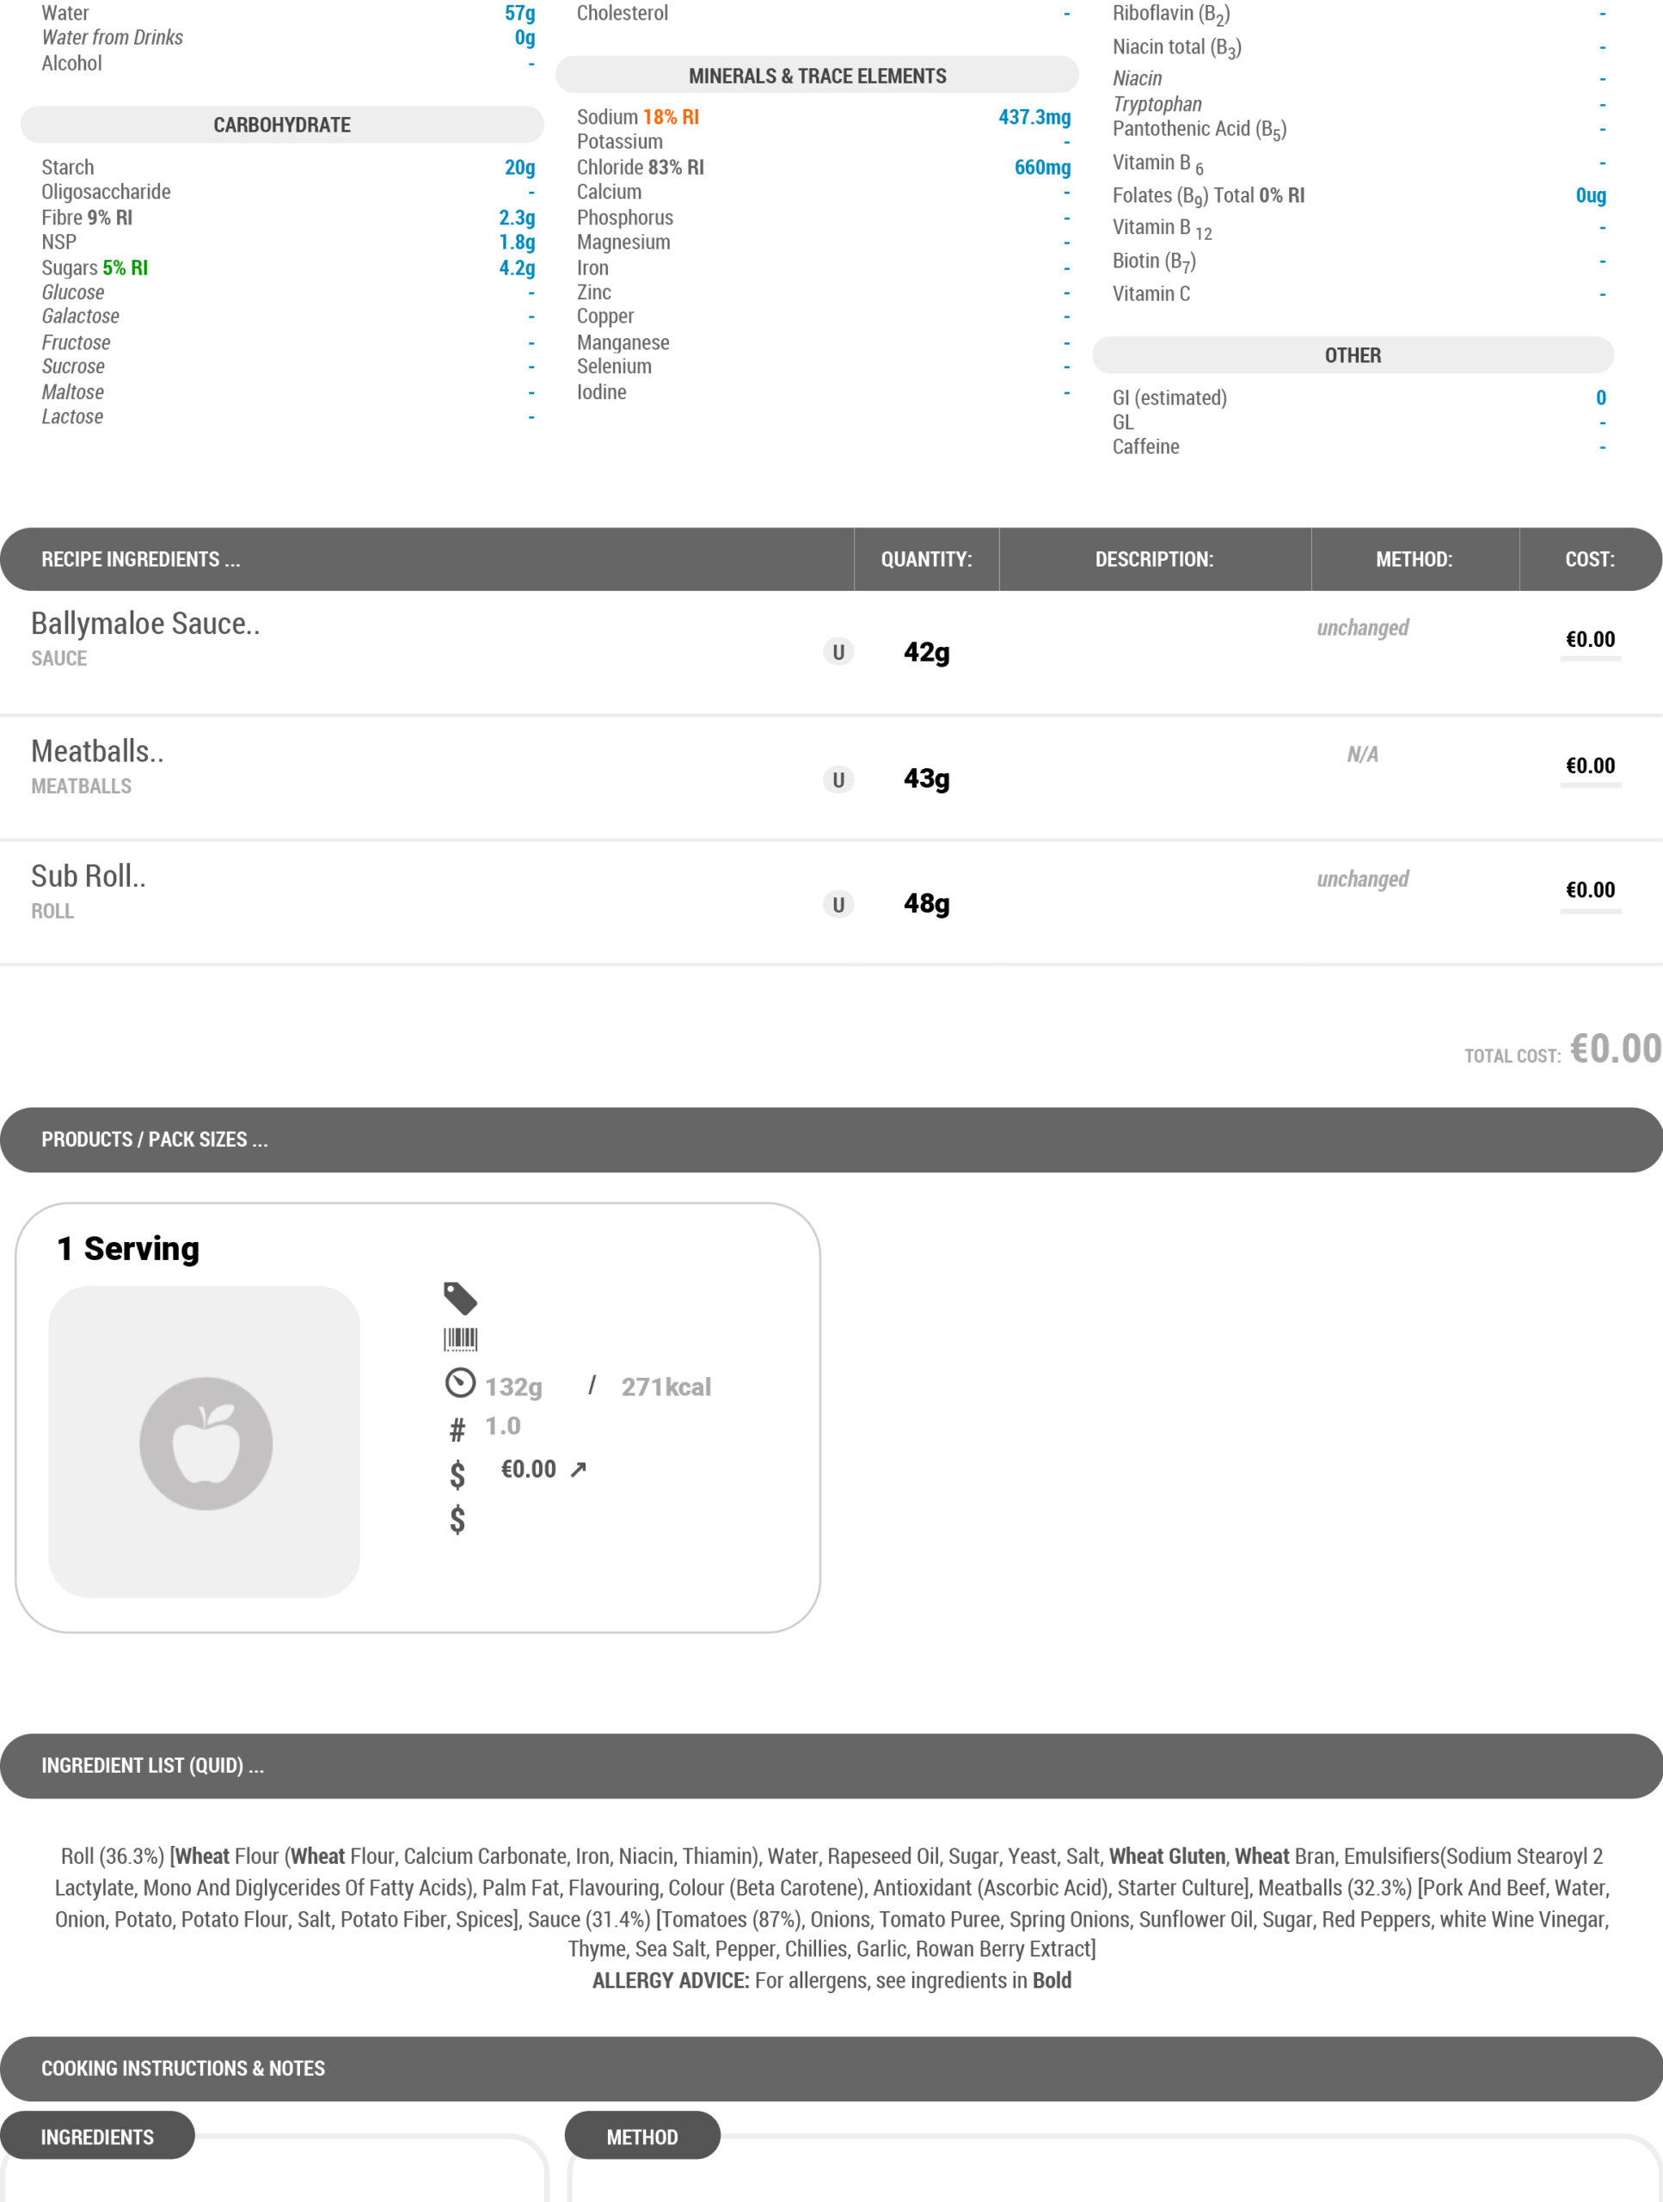Toggle the U unit badge for Meatballs
This screenshot has height=2202, width=1663.
coord(838,779)
